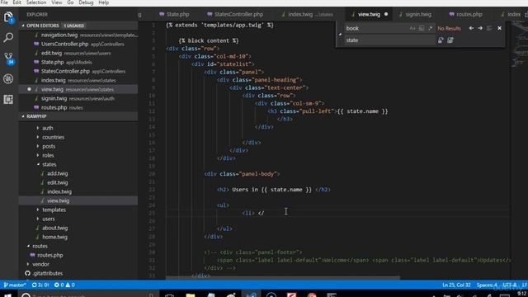The image size is (528, 297).
Task: Open Source Control view in activity bar
Action: tap(8, 58)
